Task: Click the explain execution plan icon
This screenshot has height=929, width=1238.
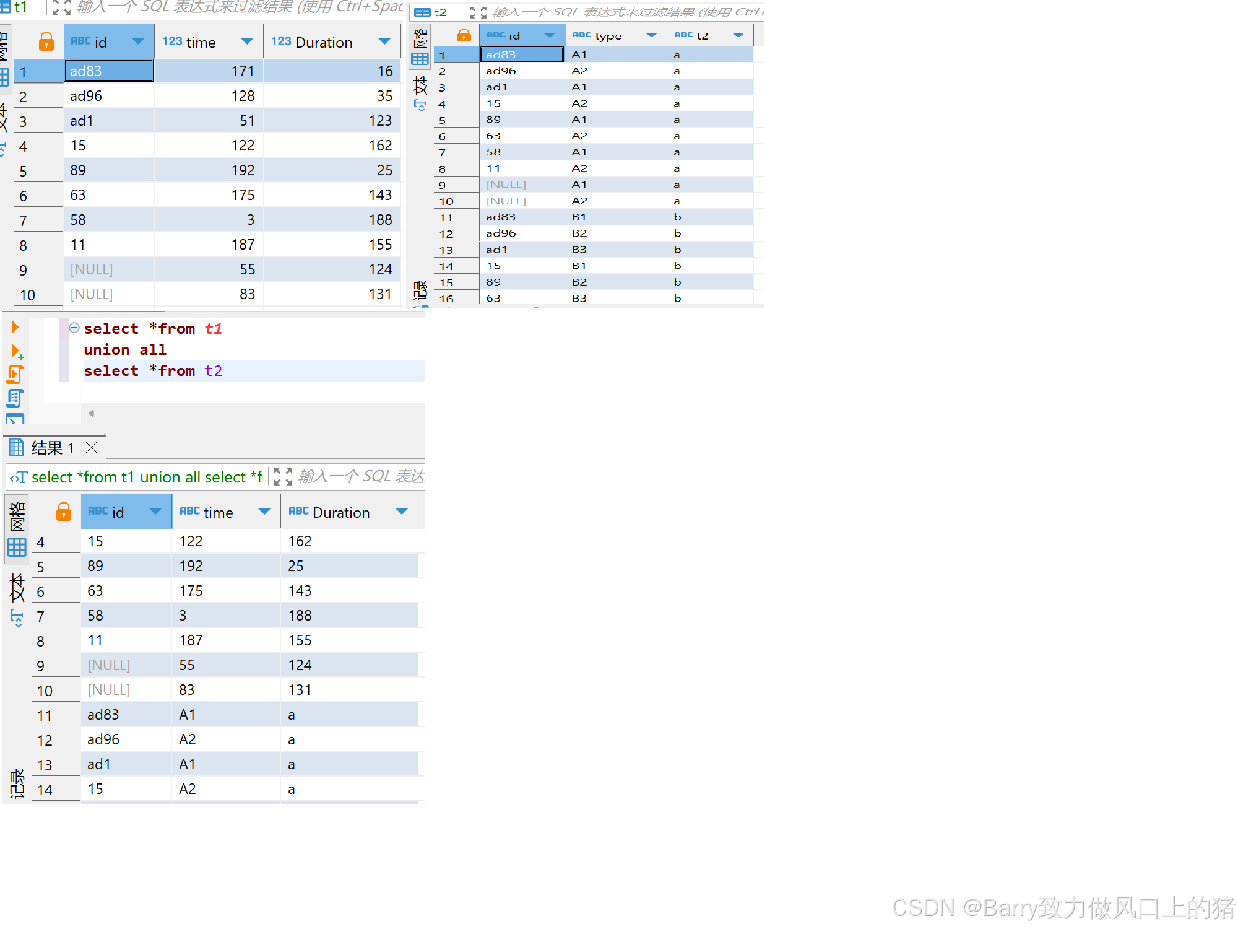Action: [x=15, y=398]
